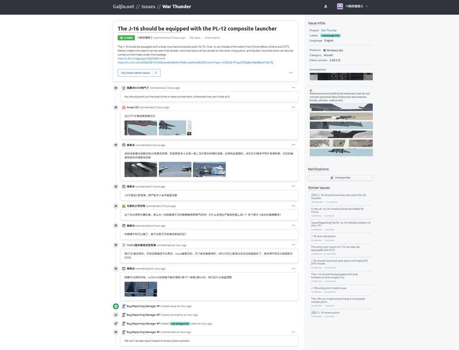View AnseL123's second attached jet image
The height and width of the screenshot is (350, 459).
pyautogui.click(x=175, y=128)
